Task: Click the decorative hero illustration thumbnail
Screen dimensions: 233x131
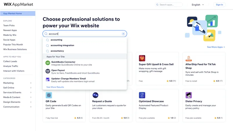Action: tap(203, 28)
